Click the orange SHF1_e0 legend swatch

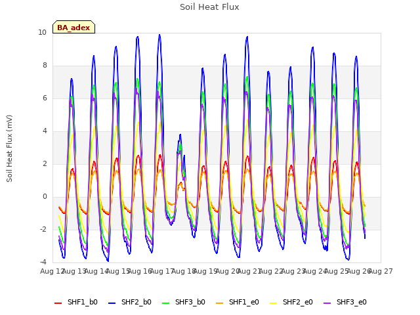(x=220, y=303)
